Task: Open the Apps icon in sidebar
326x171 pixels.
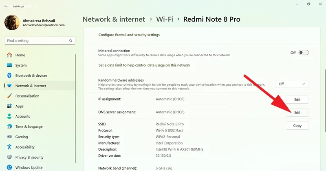Action: pos(9,106)
